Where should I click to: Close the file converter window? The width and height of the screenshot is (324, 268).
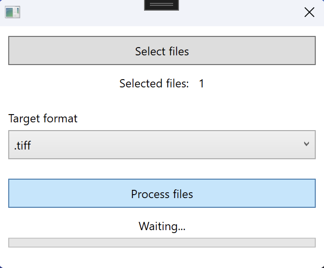click(309, 12)
